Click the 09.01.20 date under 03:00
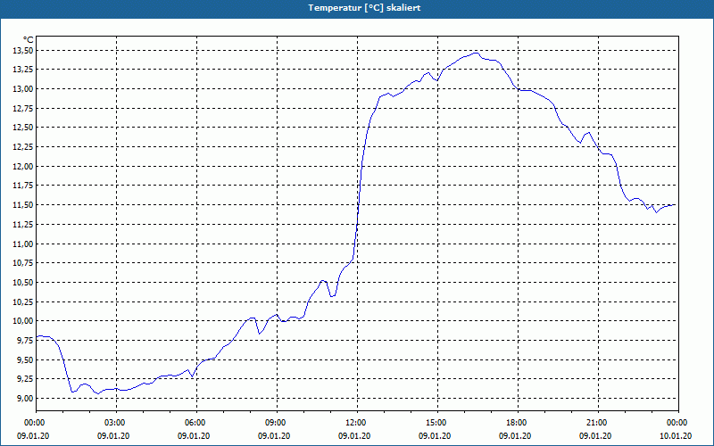 (113, 436)
